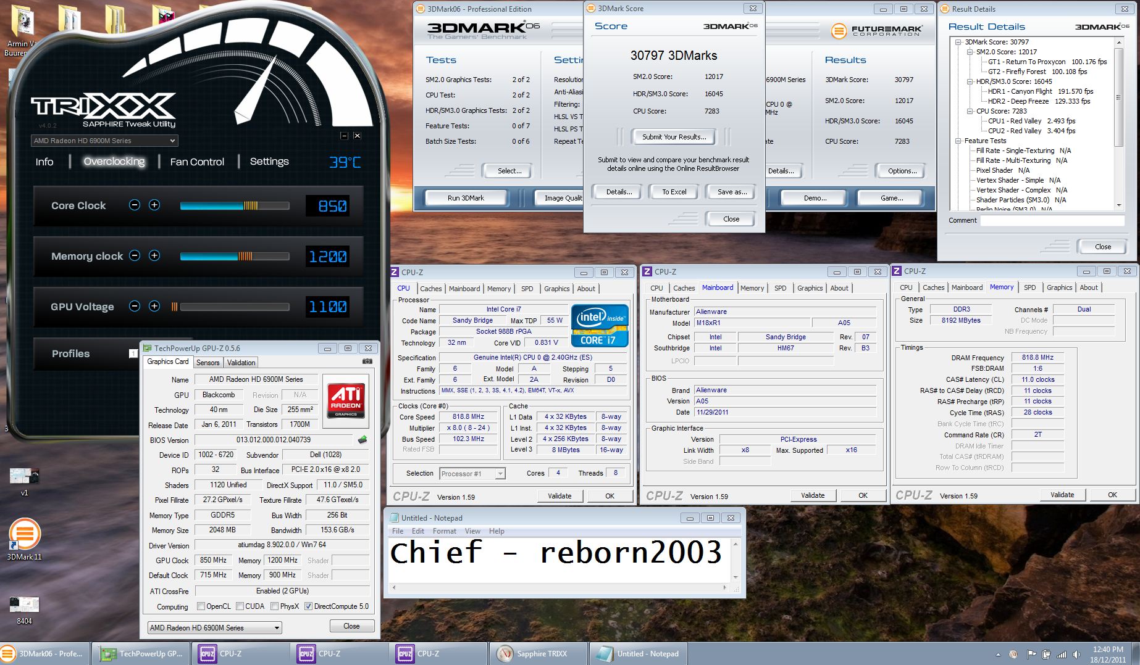
Task: Switch to the GPU-Z Sensors tab
Action: click(207, 363)
